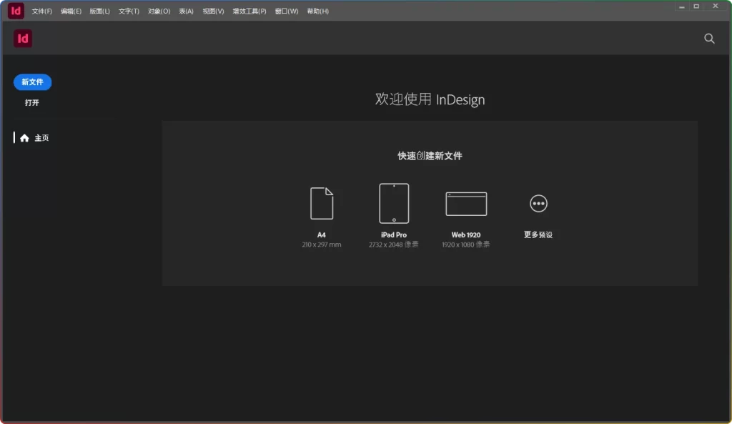Select 主页 in the sidebar
The width and height of the screenshot is (732, 424).
click(42, 137)
